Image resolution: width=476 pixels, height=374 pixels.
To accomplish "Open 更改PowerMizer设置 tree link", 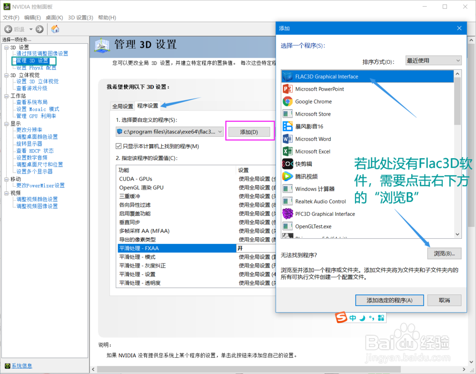I will click(40, 185).
